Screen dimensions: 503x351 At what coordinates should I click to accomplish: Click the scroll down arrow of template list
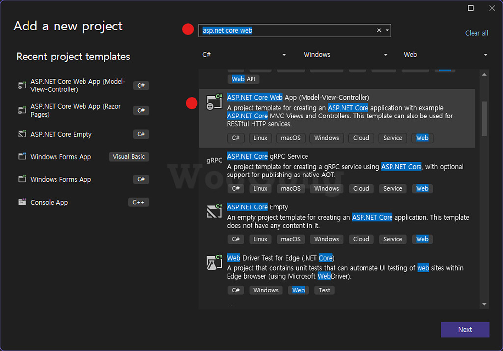tap(484, 304)
